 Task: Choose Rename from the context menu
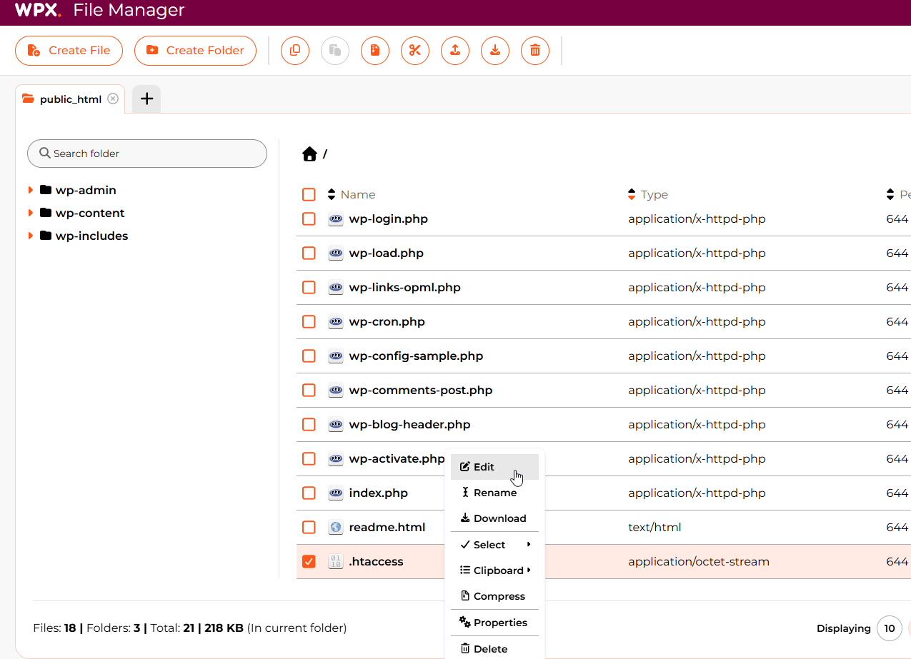point(494,493)
